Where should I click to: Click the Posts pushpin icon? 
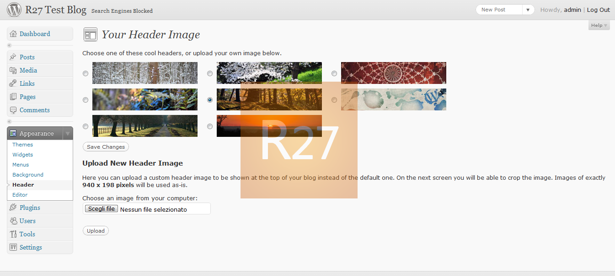(13, 57)
